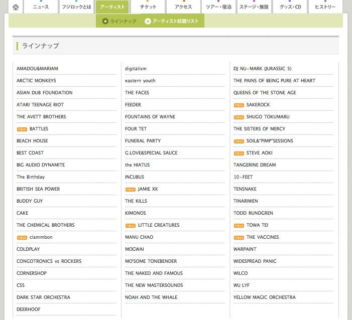The width and height of the screenshot is (352, 320).
Task: Click the plus icon beside ラインナップ
Action: (x=105, y=21)
